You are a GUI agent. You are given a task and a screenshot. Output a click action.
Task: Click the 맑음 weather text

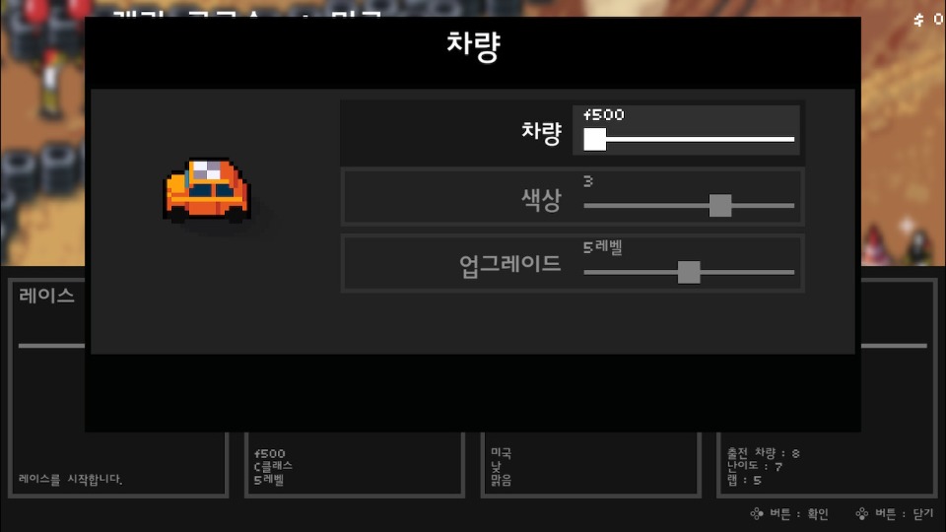coord(501,480)
